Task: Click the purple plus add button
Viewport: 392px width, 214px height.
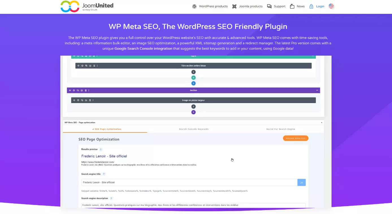Action: point(193,112)
